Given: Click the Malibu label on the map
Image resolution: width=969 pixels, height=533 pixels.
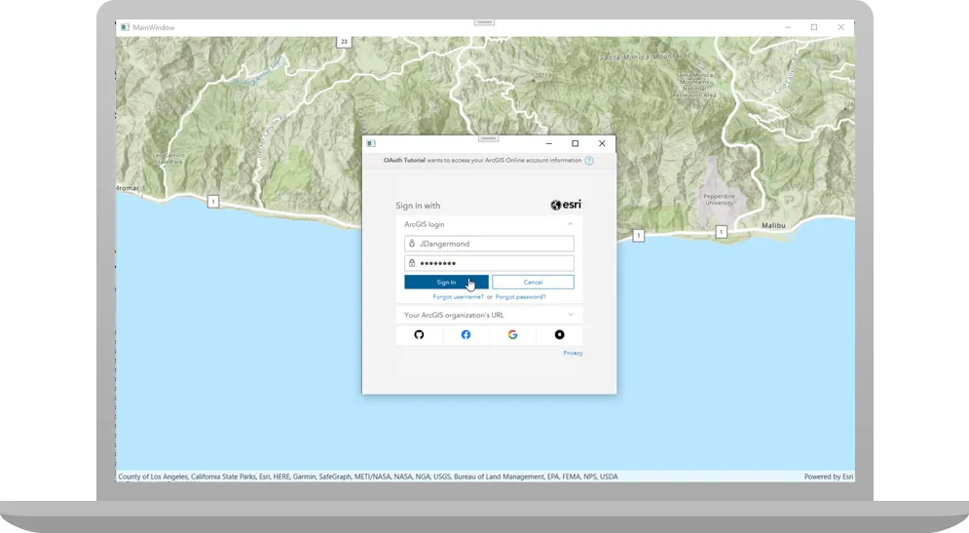Looking at the screenshot, I should (773, 226).
